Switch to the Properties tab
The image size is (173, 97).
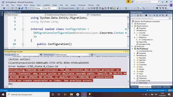134,87
